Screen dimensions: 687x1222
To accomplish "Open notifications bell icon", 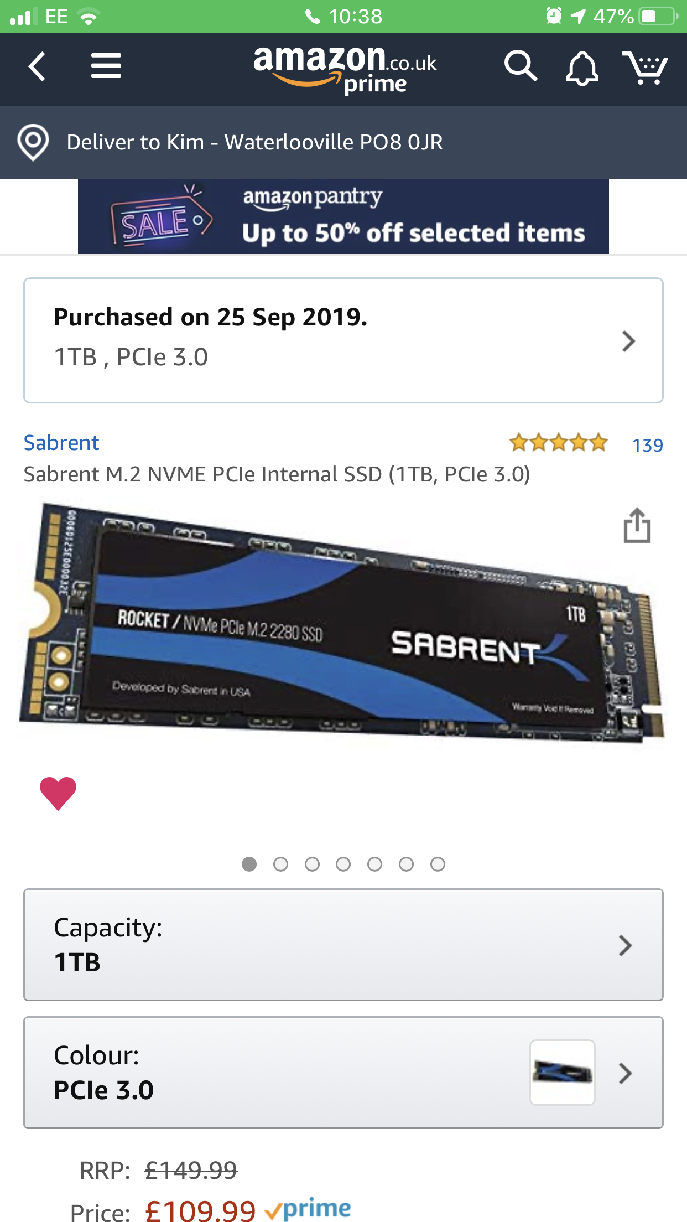I will point(582,68).
